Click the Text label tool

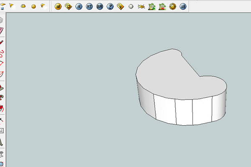coord(2,131)
